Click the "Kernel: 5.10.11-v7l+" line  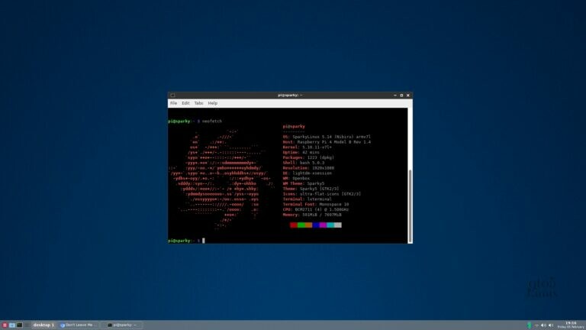point(307,147)
